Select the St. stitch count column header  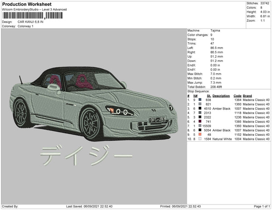point(209,96)
